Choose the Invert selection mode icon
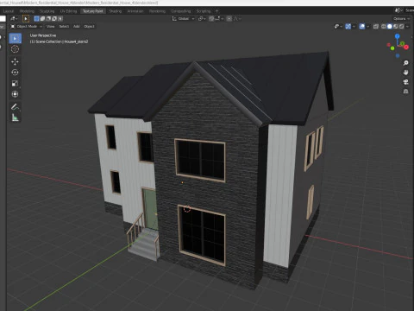The width and height of the screenshot is (414, 311). pyautogui.click(x=54, y=19)
